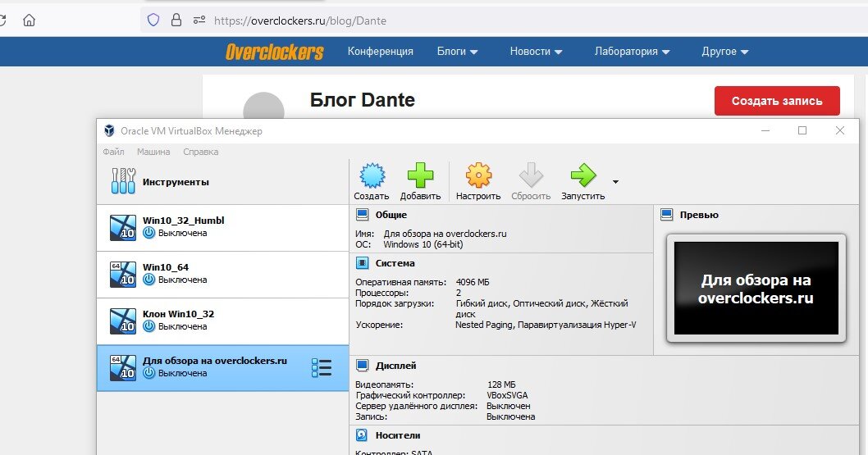Open the Справка menu
This screenshot has height=455, width=868.
click(200, 152)
